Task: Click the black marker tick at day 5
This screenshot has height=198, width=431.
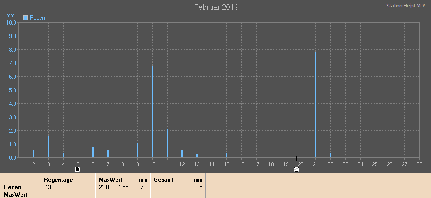Action: pyautogui.click(x=77, y=158)
